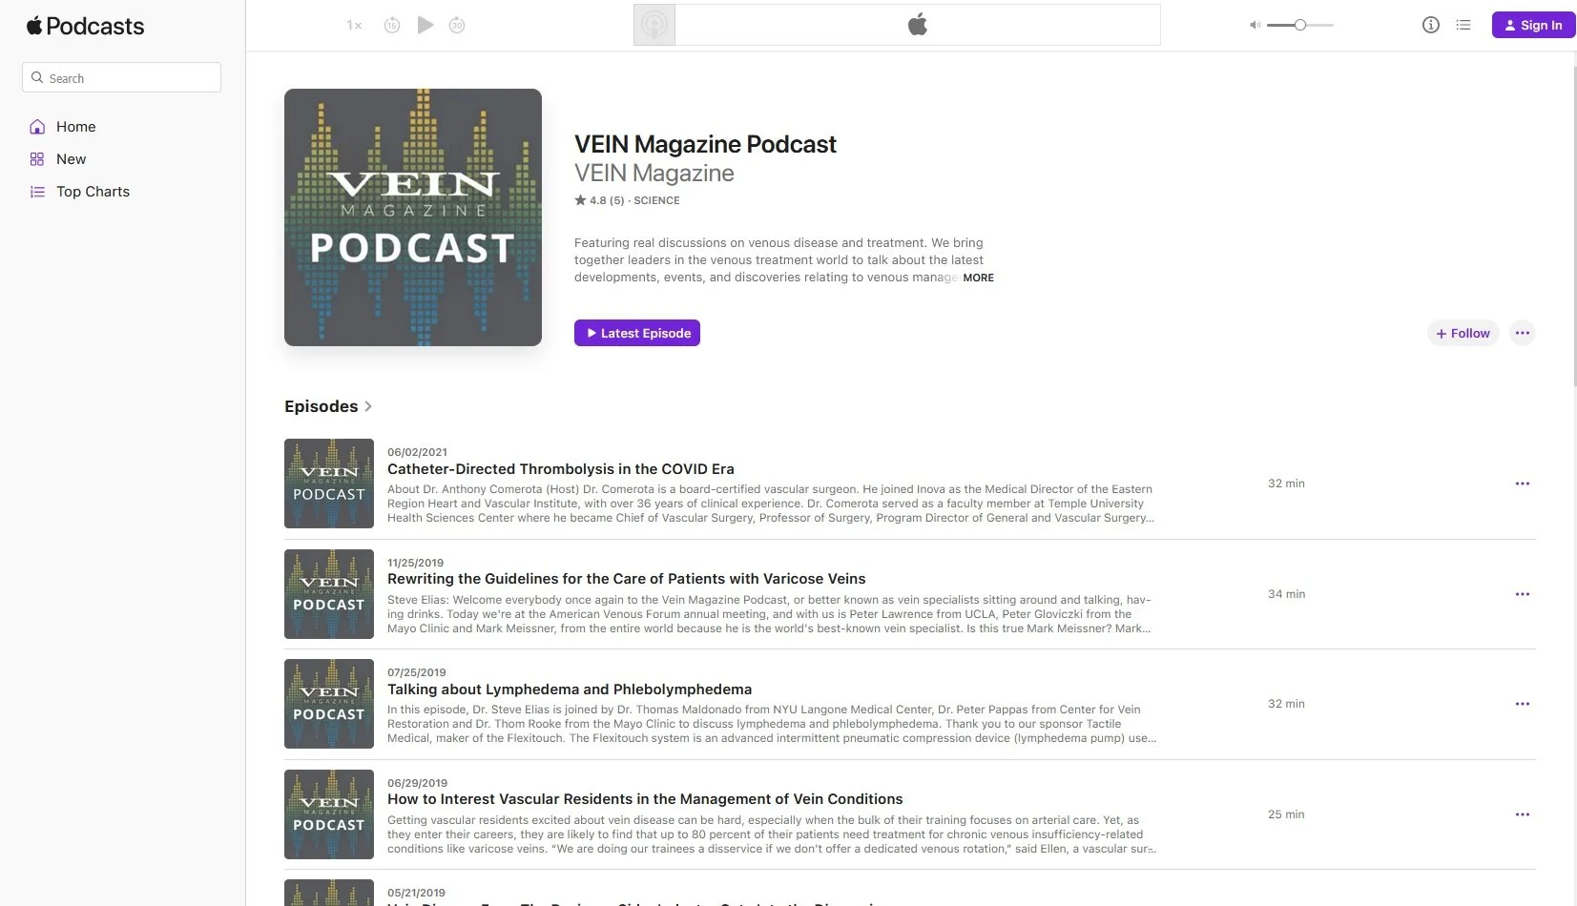The image size is (1577, 906).
Task: Open options for Rewriting the Guidelines episode
Action: coord(1523,594)
